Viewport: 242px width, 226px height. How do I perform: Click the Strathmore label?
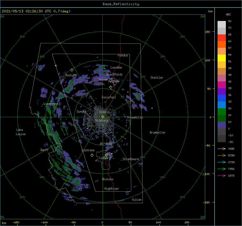click(131, 159)
